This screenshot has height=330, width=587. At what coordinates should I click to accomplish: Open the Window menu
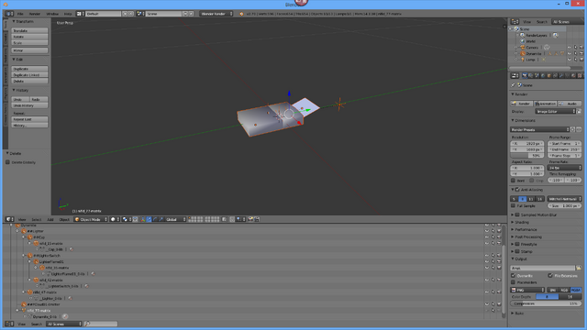[52, 14]
